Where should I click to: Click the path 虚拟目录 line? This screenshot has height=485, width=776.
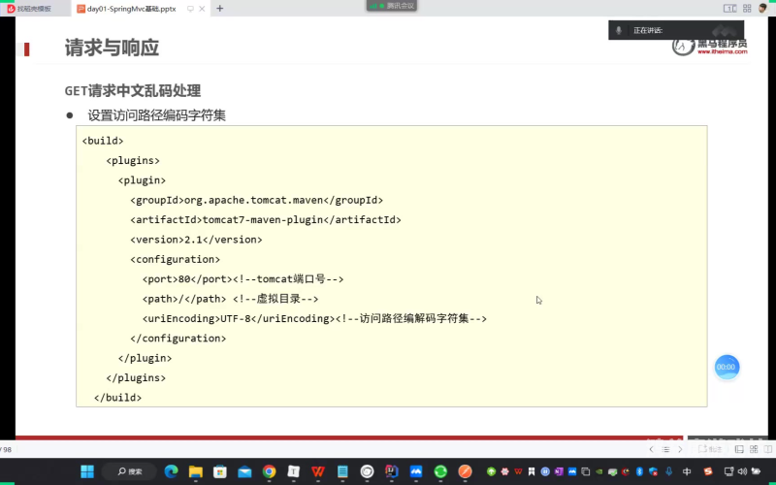(230, 299)
